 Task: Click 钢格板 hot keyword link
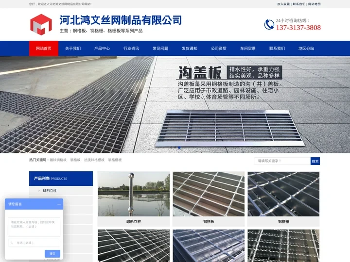click(75, 160)
